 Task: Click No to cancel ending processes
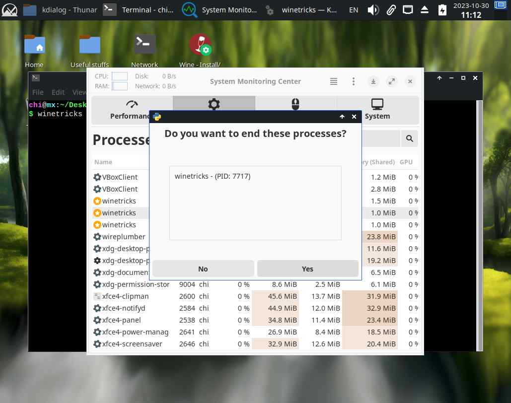[203, 269]
